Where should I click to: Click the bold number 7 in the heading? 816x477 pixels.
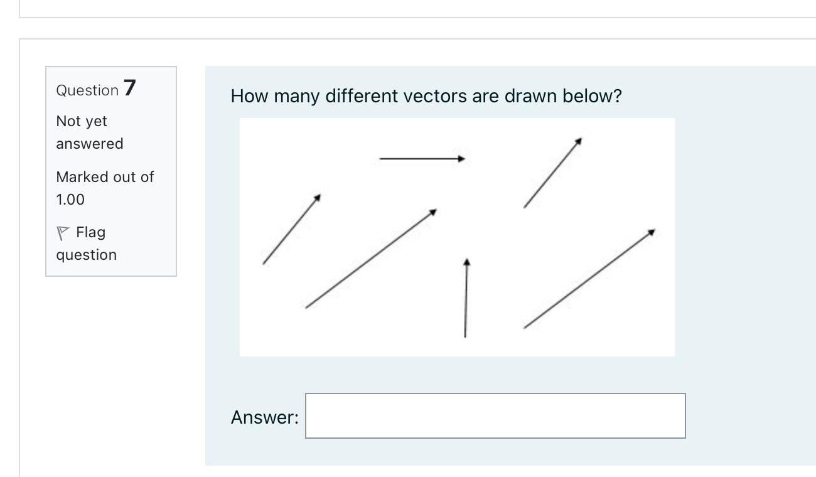point(129,88)
